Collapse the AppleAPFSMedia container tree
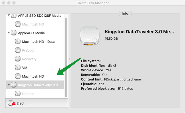The image size is (185, 113). (x=9, y=33)
